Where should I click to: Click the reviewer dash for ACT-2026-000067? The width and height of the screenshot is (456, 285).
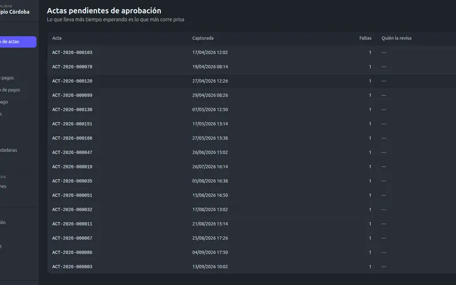coord(384,238)
